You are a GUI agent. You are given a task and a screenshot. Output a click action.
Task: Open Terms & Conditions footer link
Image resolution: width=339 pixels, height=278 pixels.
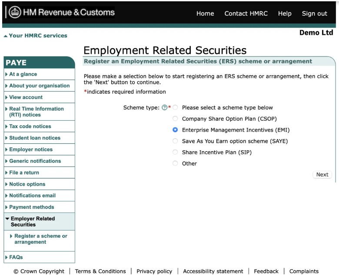[x=100, y=271]
